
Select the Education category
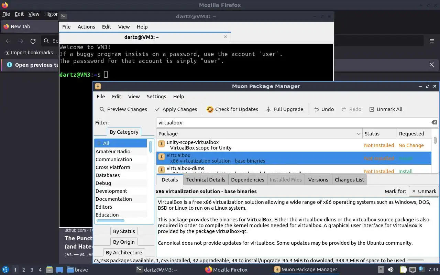[121, 215]
